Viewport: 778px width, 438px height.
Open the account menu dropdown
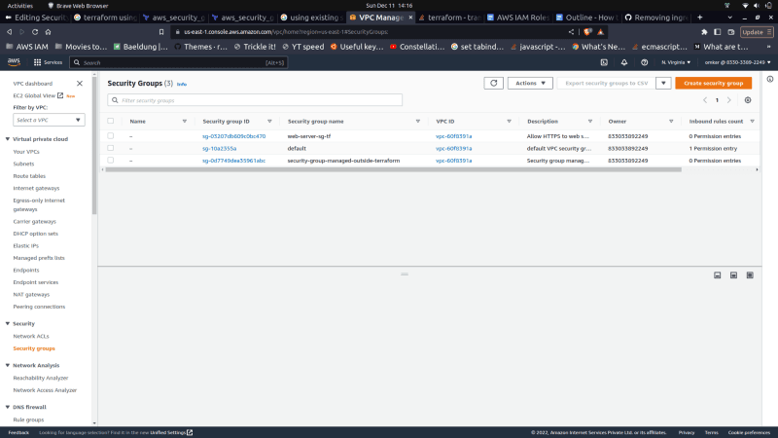(738, 62)
